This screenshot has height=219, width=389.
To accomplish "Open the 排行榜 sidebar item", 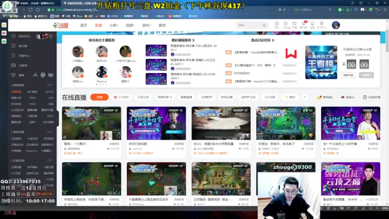I will [19, 46].
